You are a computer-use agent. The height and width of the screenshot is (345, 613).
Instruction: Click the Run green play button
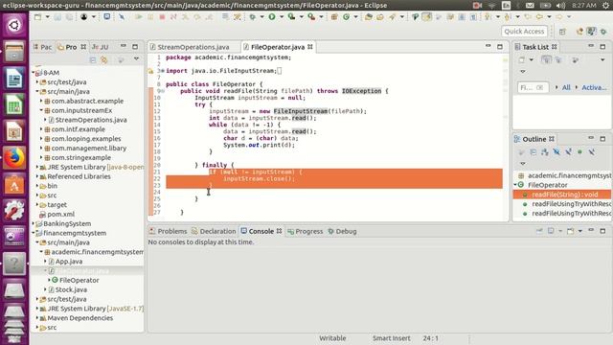pyautogui.click(x=272, y=17)
